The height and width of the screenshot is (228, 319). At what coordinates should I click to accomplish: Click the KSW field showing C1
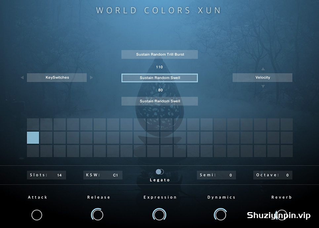pyautogui.click(x=103, y=175)
